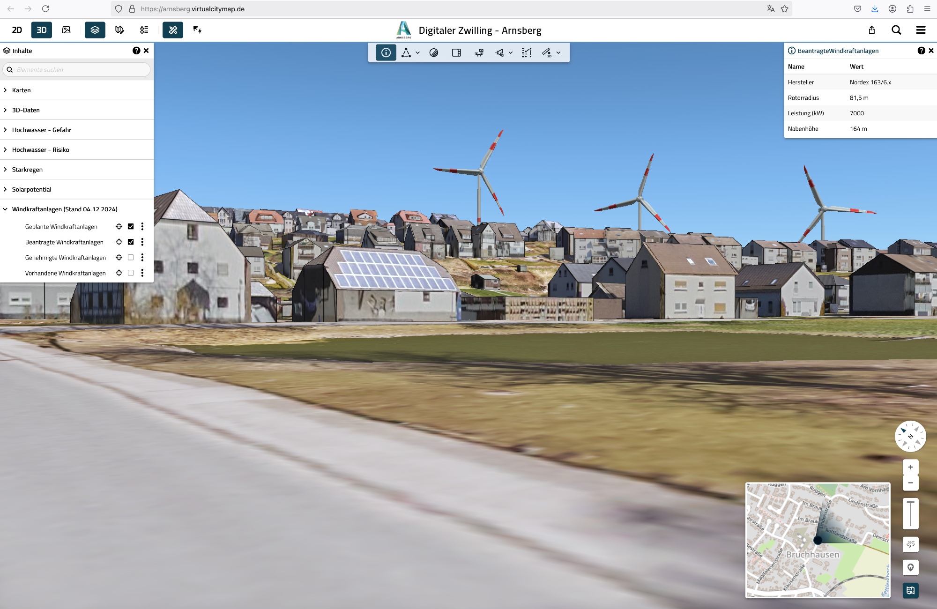Toggle the layers content panel icon
This screenshot has height=609, width=937.
click(x=95, y=30)
